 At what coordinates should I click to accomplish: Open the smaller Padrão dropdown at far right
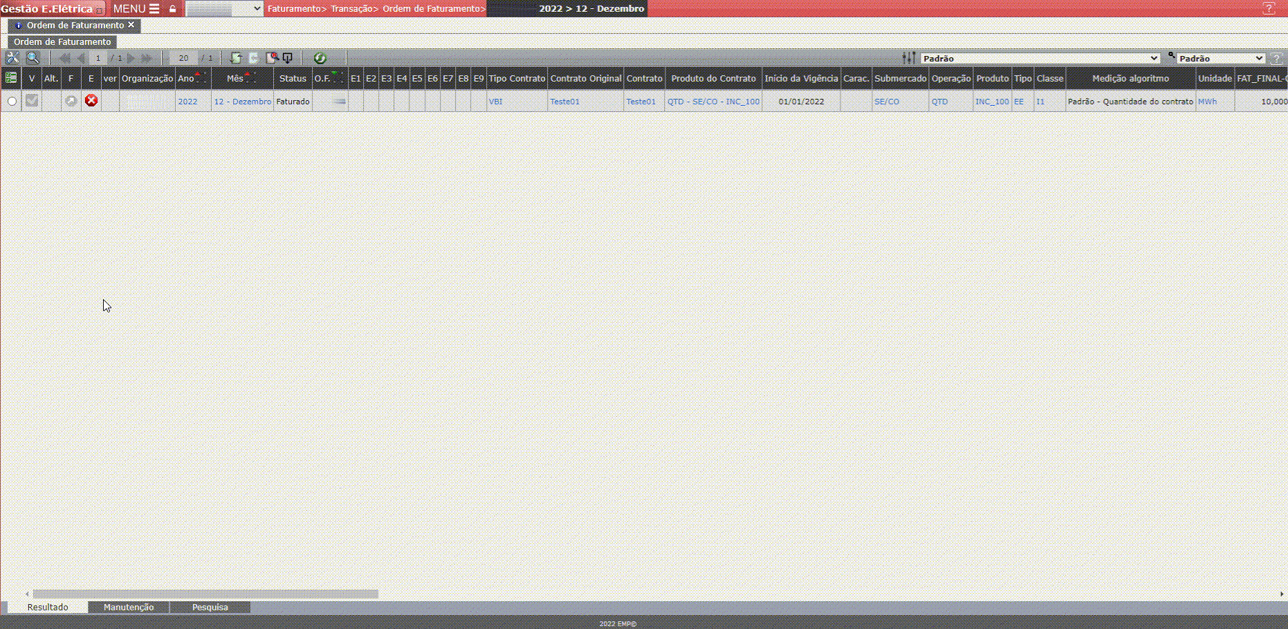click(1221, 58)
